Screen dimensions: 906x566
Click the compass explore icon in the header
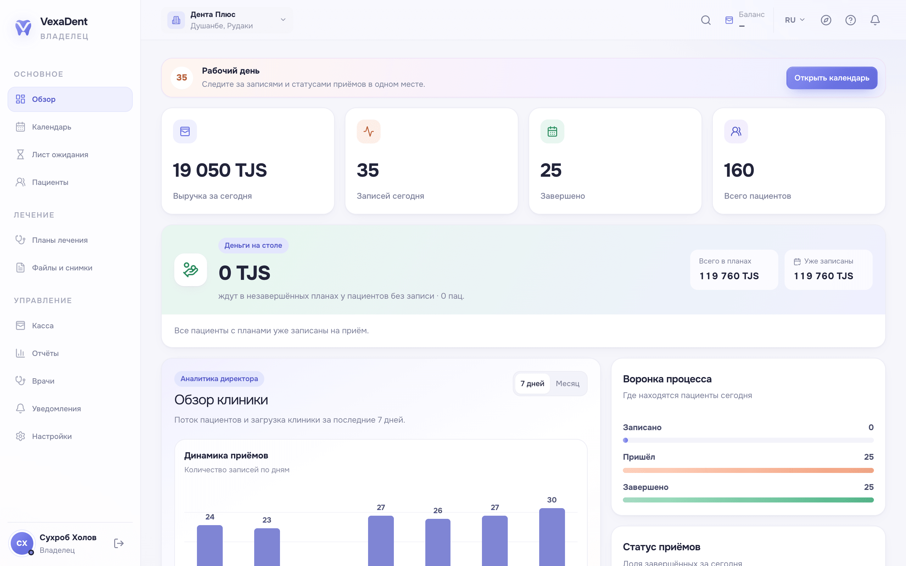[x=826, y=20]
